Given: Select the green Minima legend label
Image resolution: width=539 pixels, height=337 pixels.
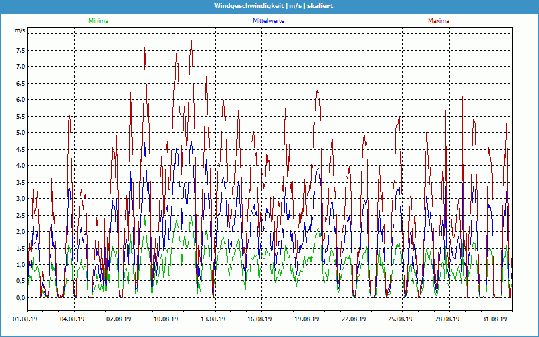Looking at the screenshot, I should pos(98,21).
